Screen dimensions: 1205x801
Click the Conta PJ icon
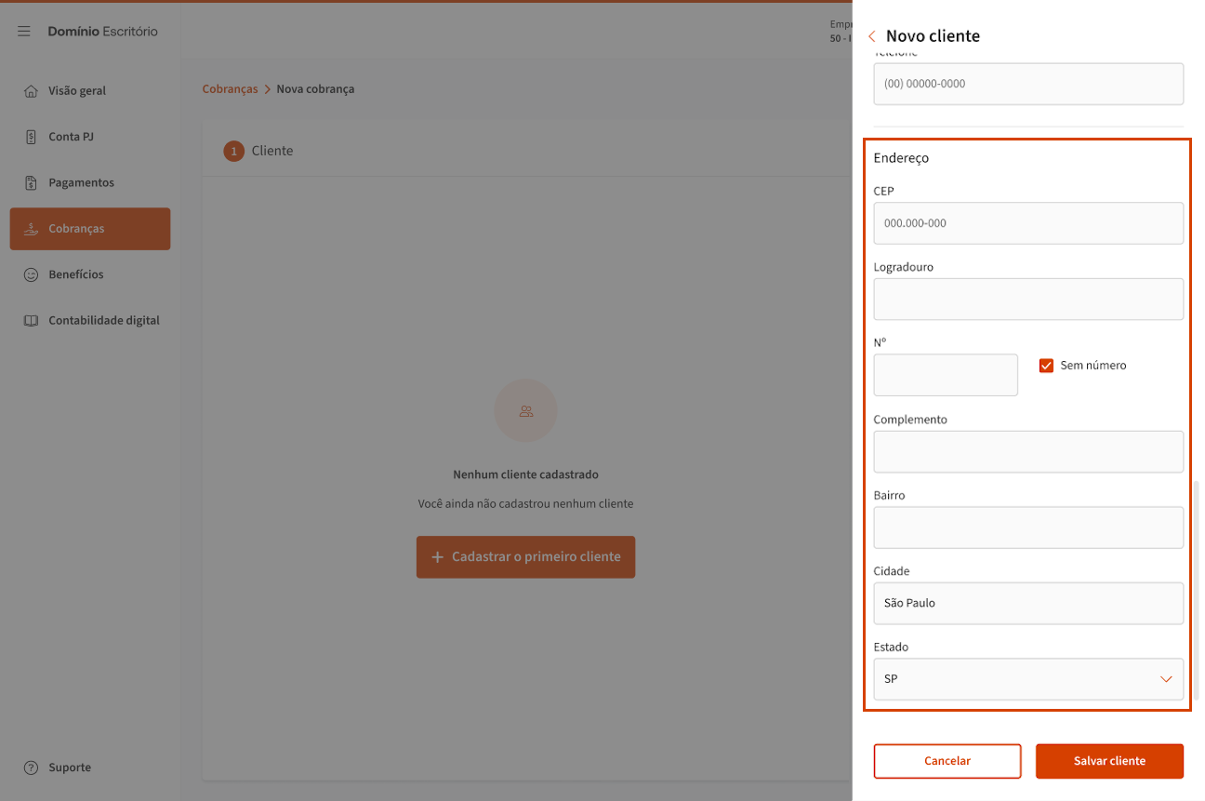[31, 137]
